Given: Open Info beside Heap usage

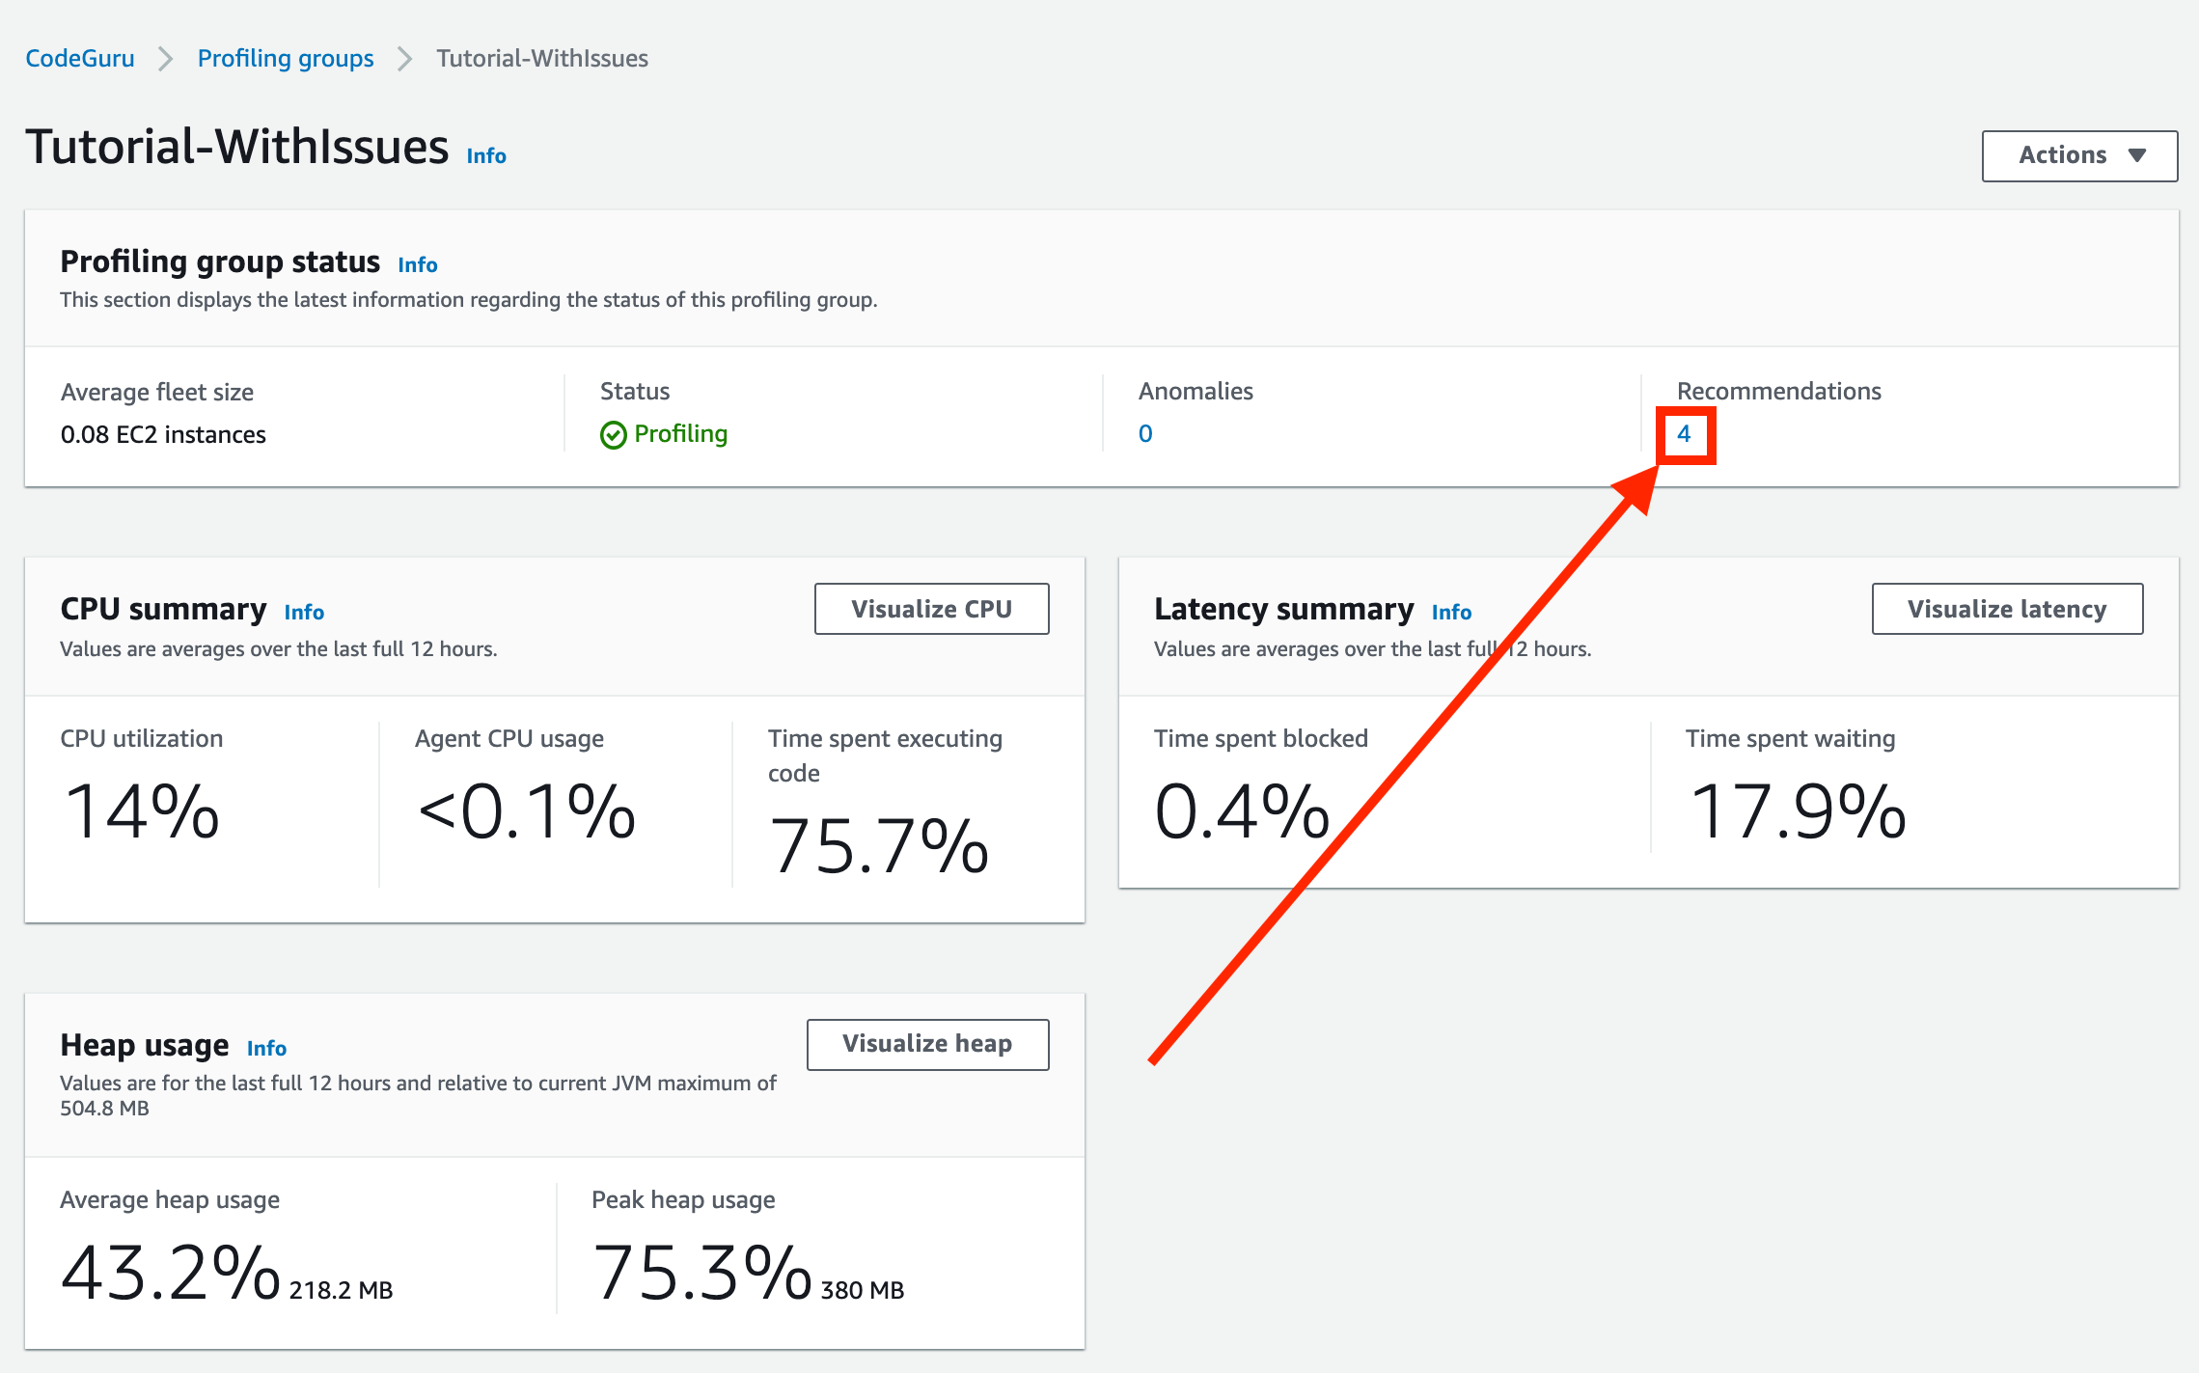Looking at the screenshot, I should tap(266, 1049).
